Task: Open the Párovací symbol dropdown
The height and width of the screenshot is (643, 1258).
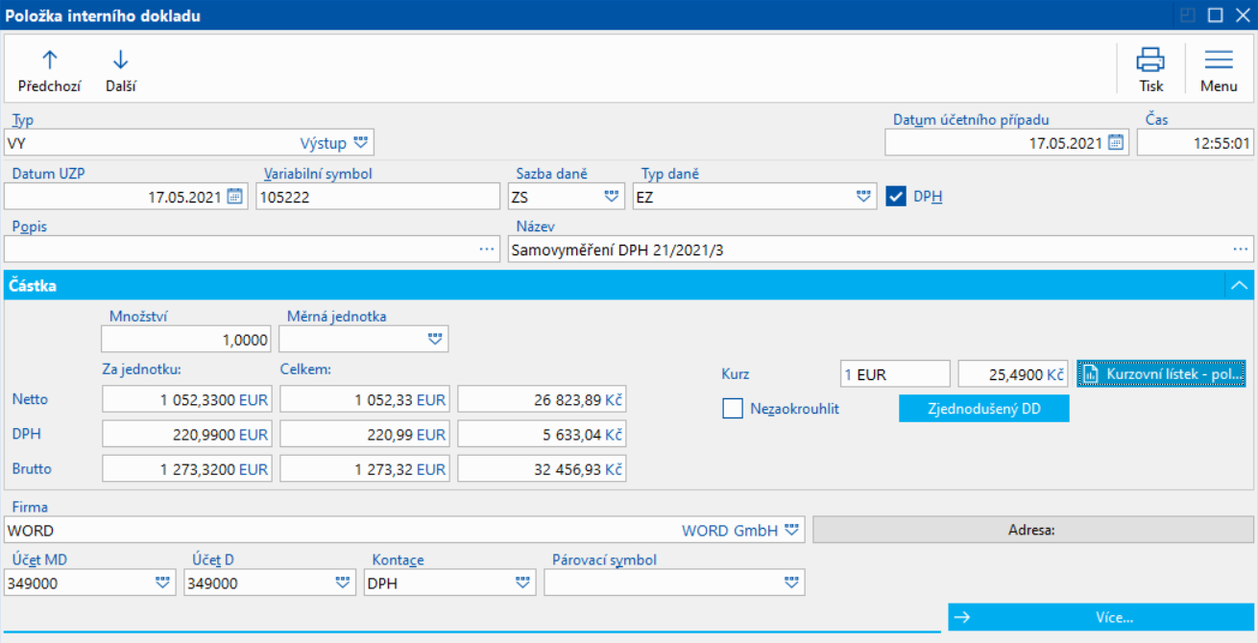Action: 791,583
